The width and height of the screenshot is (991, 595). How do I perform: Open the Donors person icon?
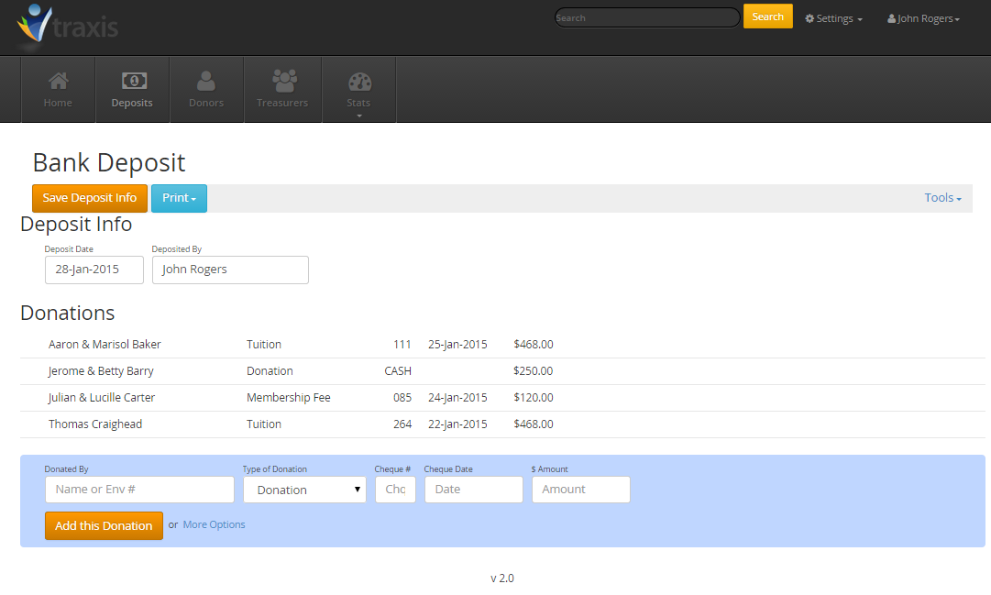pos(206,81)
